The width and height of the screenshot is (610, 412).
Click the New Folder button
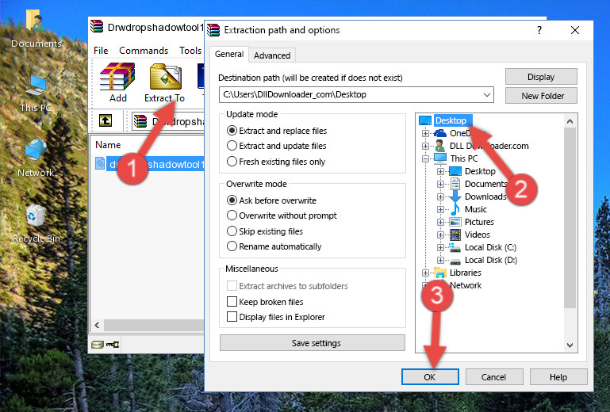(x=541, y=96)
